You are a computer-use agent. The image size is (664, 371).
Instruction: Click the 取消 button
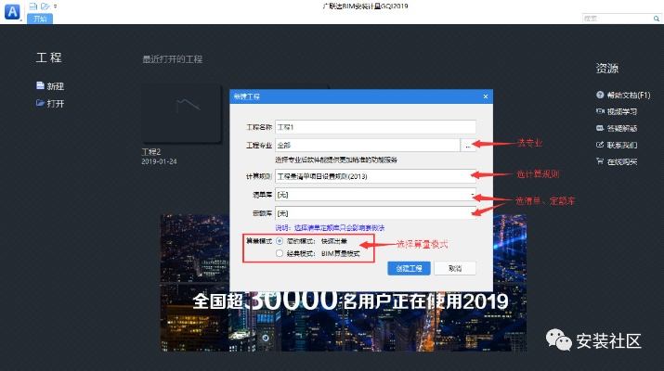click(x=455, y=268)
